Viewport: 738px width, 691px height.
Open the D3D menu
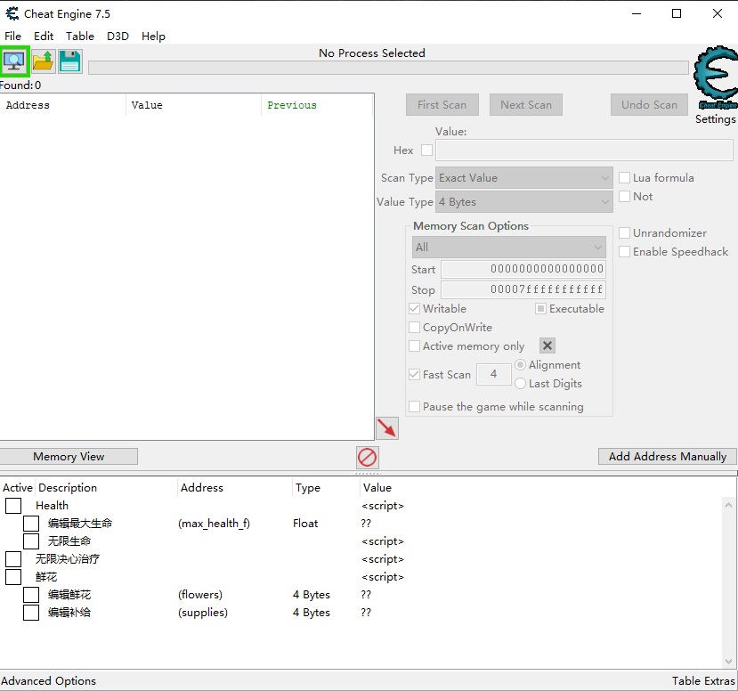pos(118,37)
